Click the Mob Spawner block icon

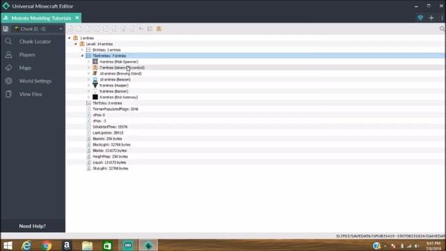(95, 61)
